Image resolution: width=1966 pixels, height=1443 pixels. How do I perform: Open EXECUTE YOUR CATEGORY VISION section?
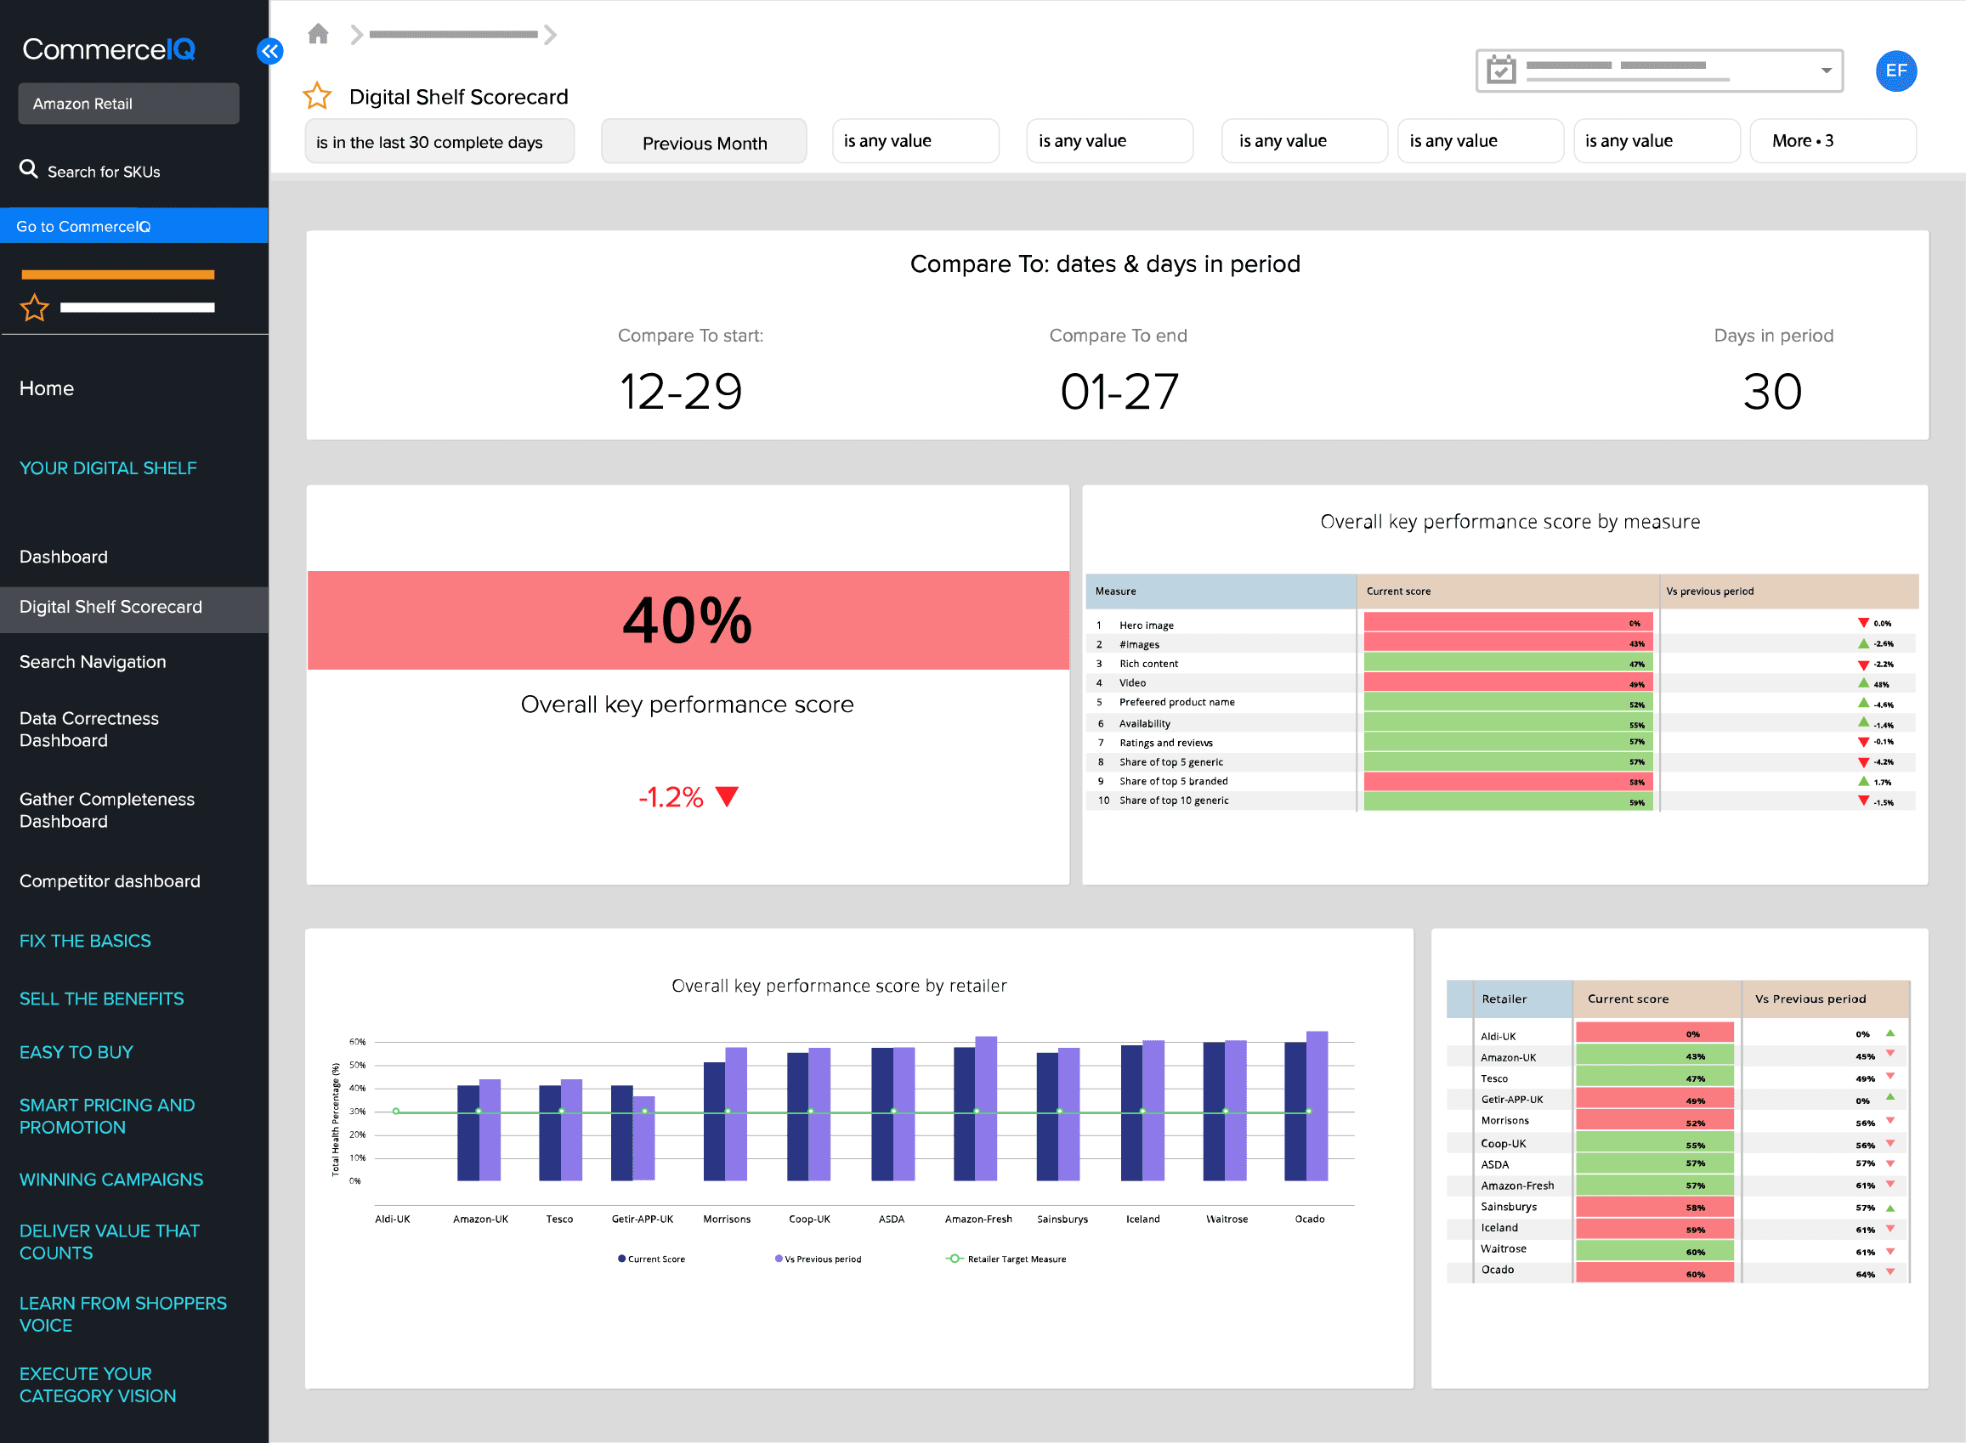[x=98, y=1385]
